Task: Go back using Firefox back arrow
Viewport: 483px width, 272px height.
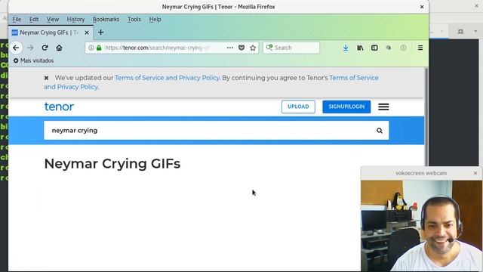Action: (x=16, y=48)
